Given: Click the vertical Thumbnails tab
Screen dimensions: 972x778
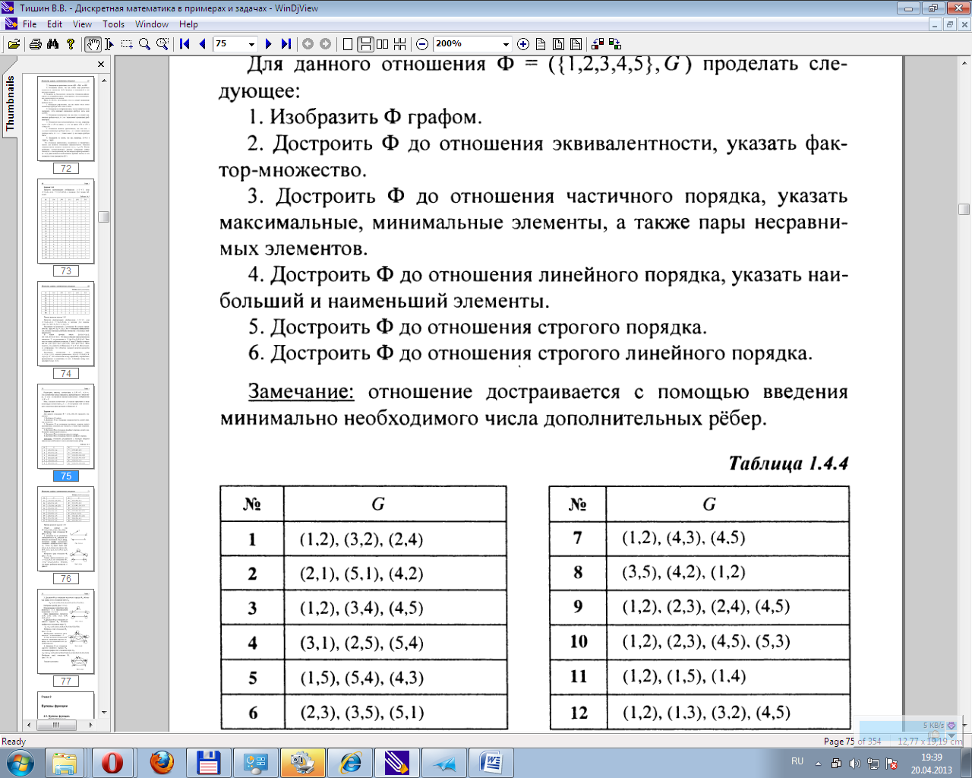Looking at the screenshot, I should click(10, 105).
